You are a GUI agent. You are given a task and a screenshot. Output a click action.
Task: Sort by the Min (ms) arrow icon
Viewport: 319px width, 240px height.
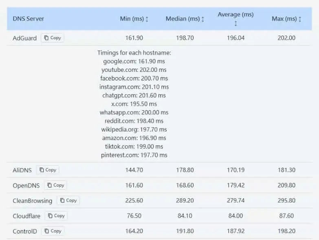coord(147,19)
